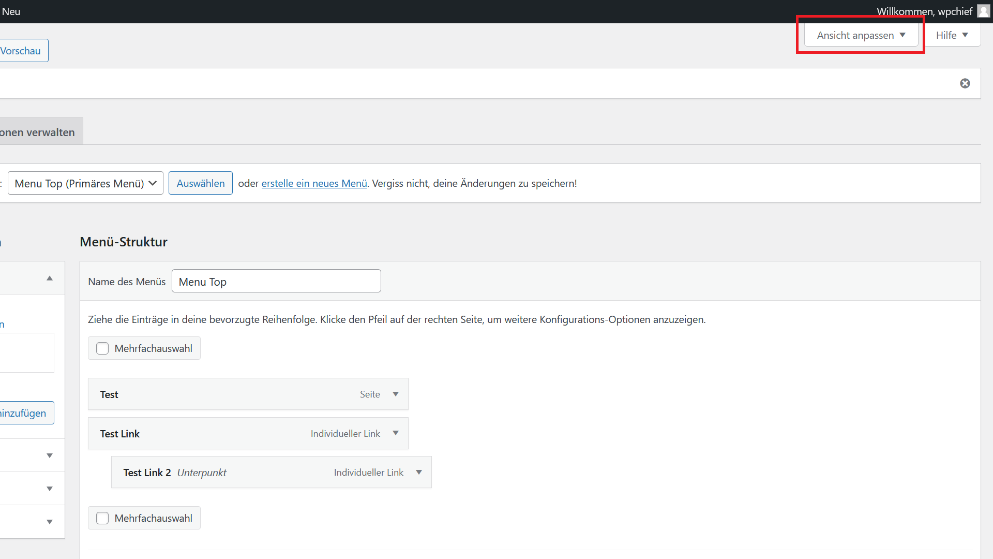Open the Menu Top (Primäres Menü) select box
This screenshot has height=559, width=993.
click(85, 183)
